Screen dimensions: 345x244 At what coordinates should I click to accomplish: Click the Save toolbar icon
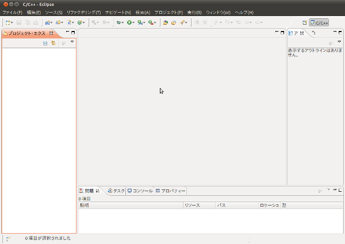point(19,22)
